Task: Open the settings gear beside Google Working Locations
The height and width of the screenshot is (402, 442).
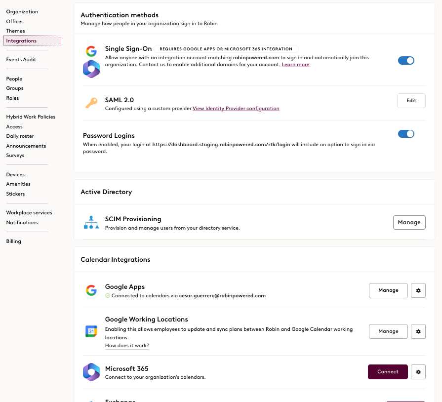Action: pos(418,331)
